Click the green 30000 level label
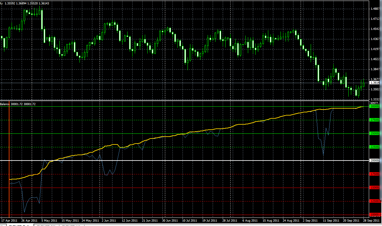The image size is (382, 226). pos(374,106)
